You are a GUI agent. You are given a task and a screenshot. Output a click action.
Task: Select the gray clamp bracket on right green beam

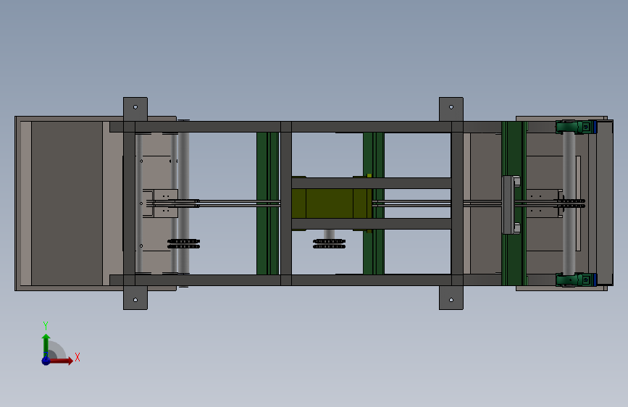click(x=511, y=205)
